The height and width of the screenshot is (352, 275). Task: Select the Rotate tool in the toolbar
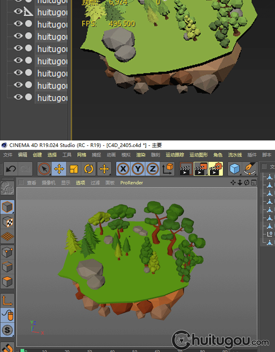click(88, 169)
